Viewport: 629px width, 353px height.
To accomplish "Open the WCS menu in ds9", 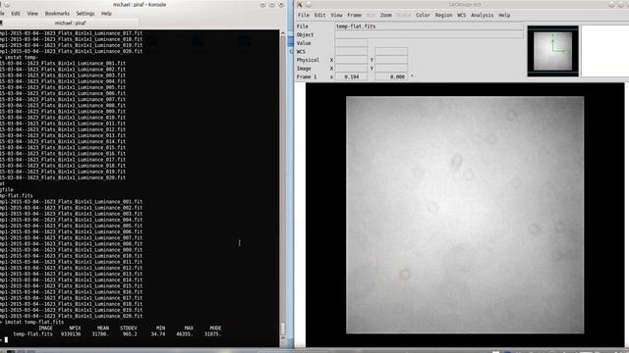I will pos(462,16).
